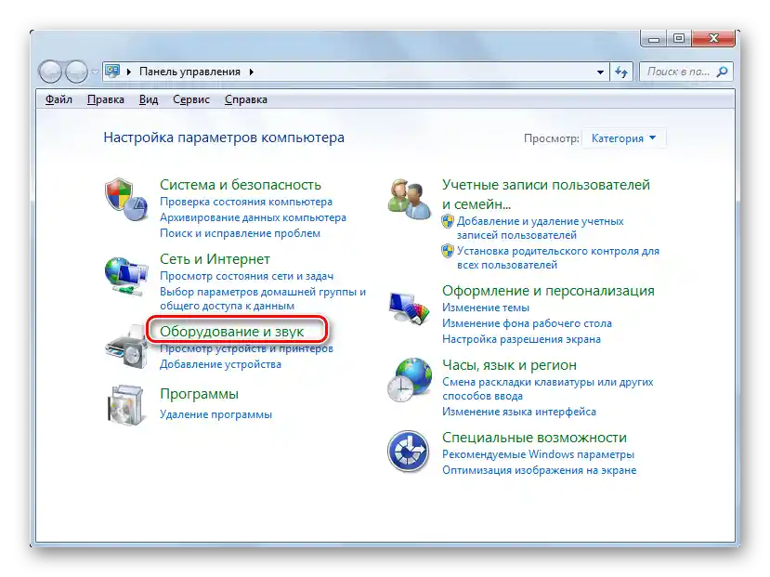Click Удаление программы link
Image resolution: width=770 pixels, height=577 pixels.
[215, 414]
